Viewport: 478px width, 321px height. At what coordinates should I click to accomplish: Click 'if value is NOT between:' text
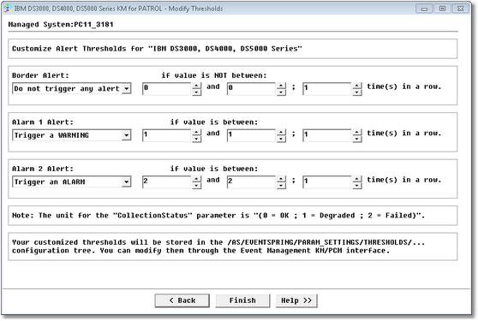214,75
